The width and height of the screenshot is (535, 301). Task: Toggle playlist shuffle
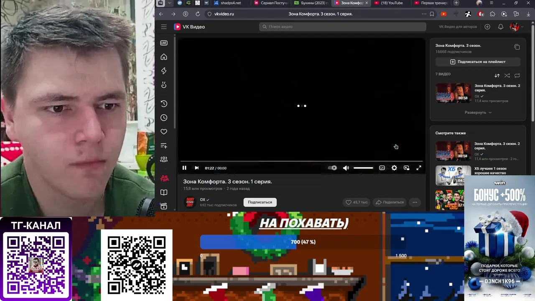pyautogui.click(x=507, y=76)
